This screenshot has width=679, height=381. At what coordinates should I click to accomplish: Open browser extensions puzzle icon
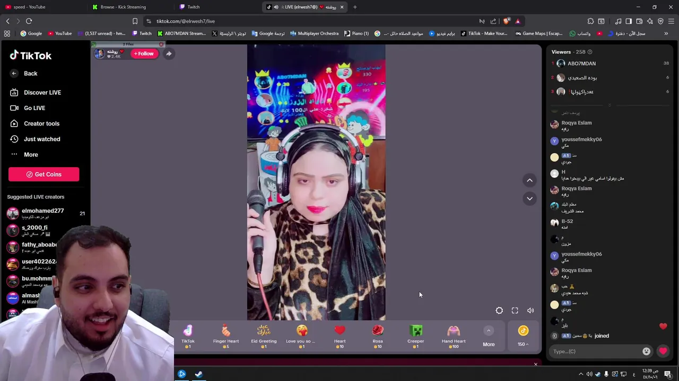[590, 21]
